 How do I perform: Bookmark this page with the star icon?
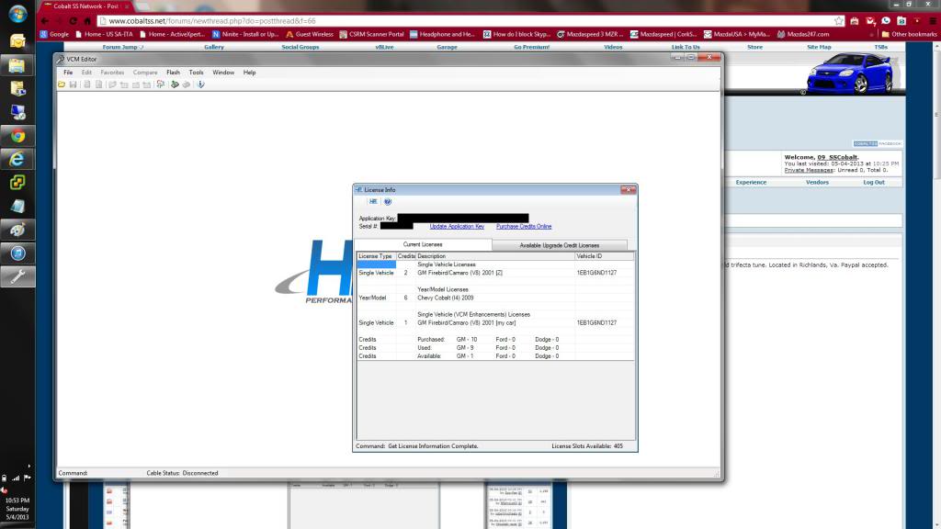(838, 21)
